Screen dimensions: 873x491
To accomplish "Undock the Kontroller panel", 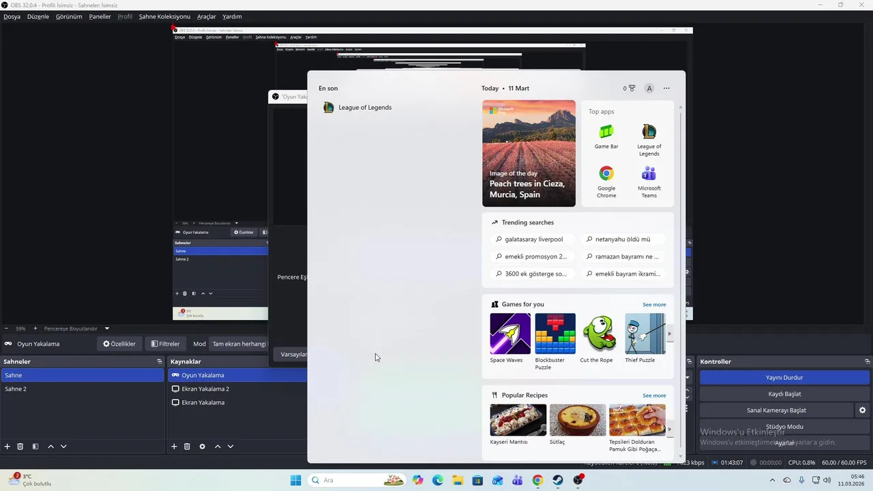I will coord(868,361).
